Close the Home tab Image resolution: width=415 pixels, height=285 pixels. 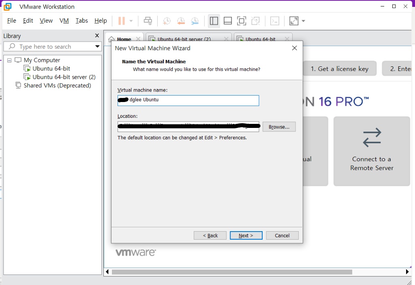[138, 39]
